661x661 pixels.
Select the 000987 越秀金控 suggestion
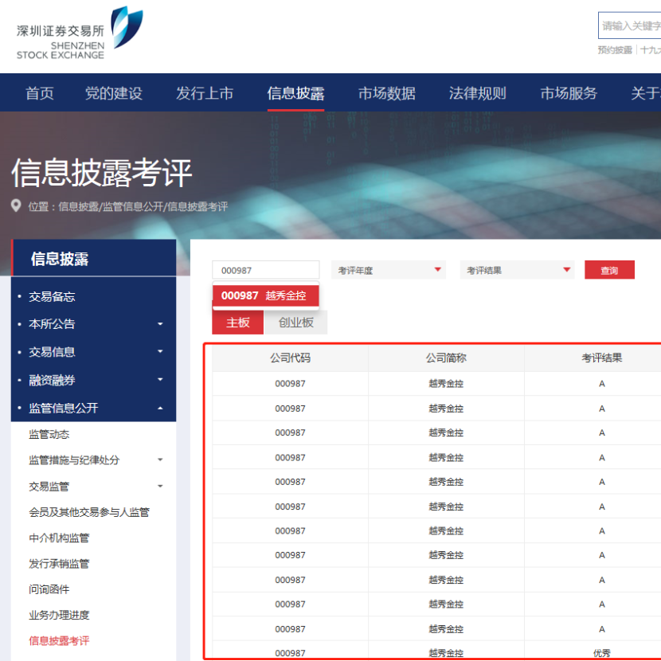[265, 295]
